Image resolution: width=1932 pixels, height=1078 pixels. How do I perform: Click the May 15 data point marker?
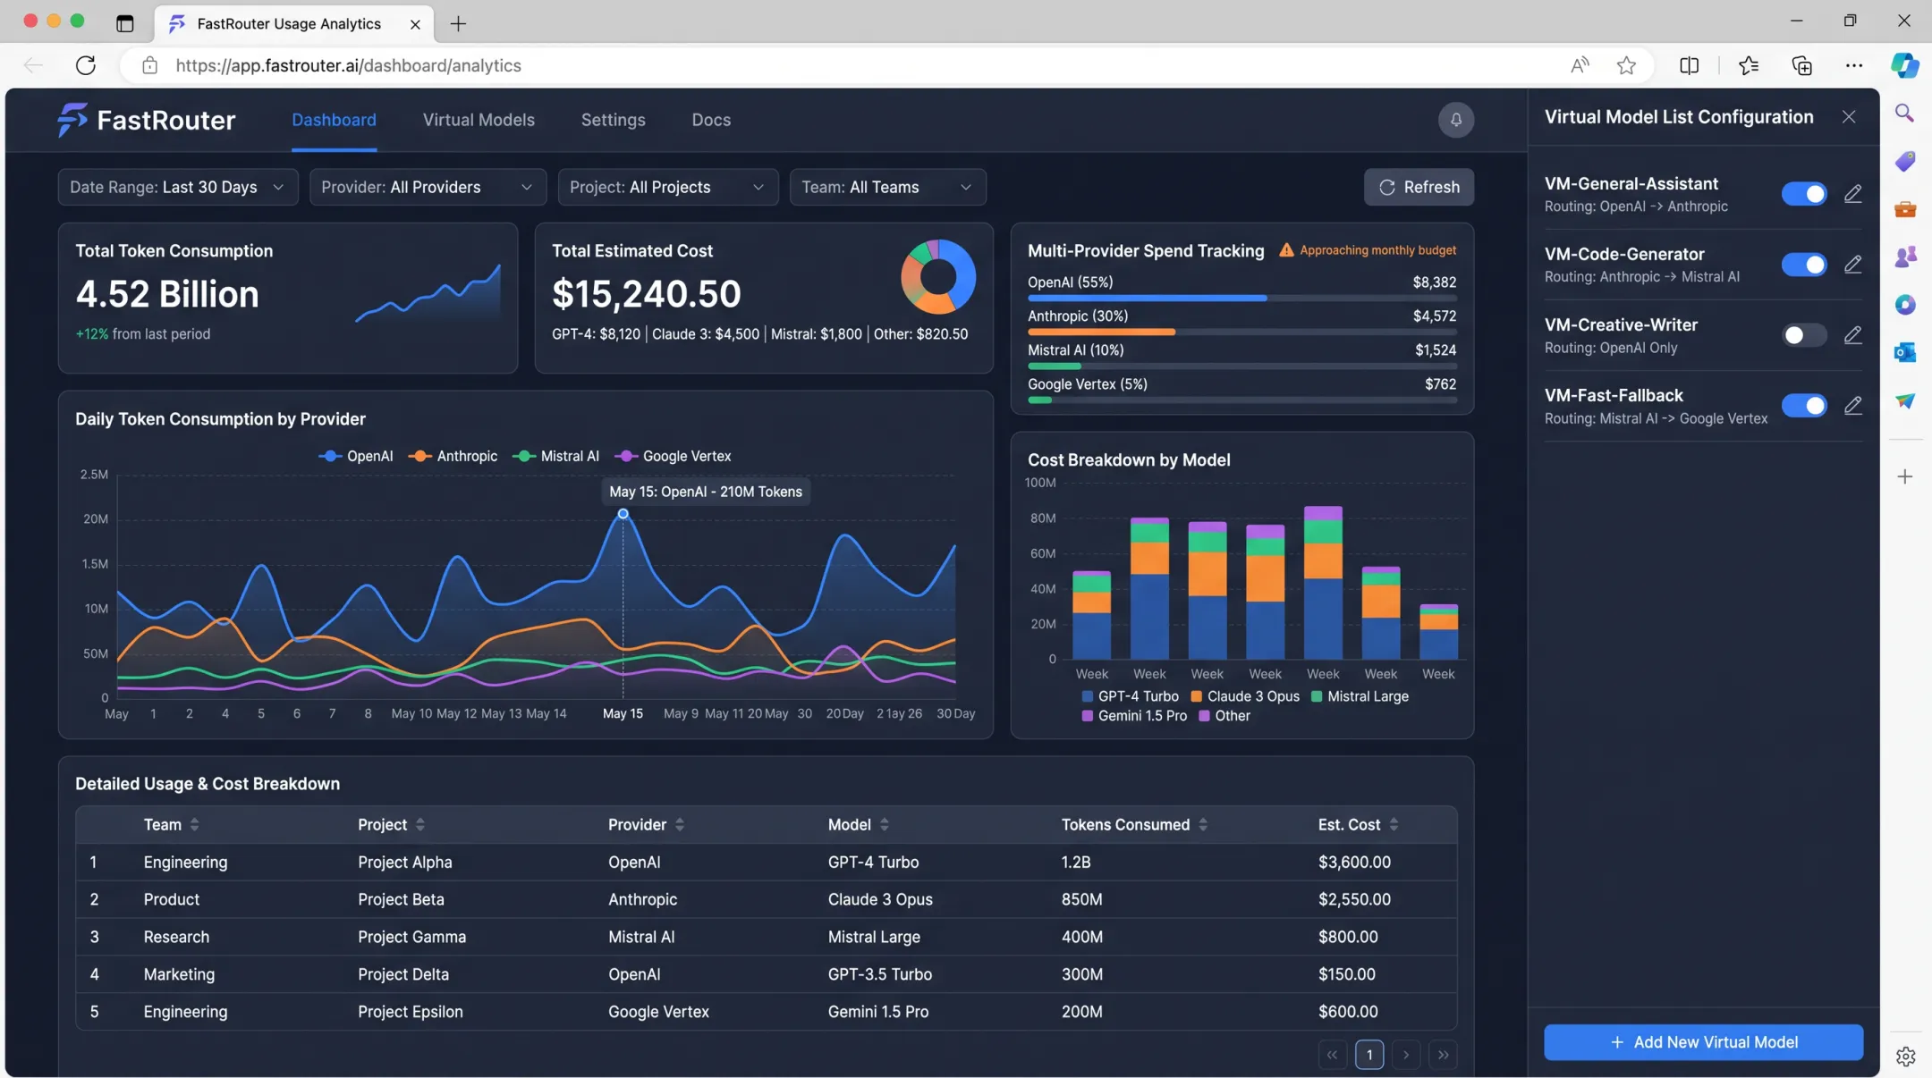point(623,514)
